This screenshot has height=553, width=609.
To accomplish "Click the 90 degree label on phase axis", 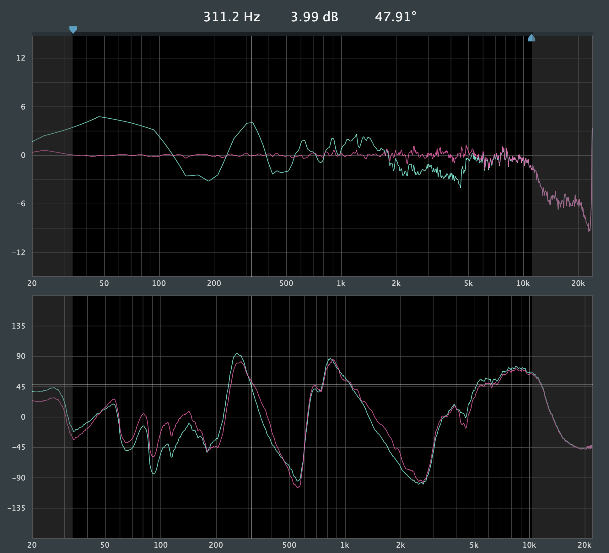I will pos(21,356).
